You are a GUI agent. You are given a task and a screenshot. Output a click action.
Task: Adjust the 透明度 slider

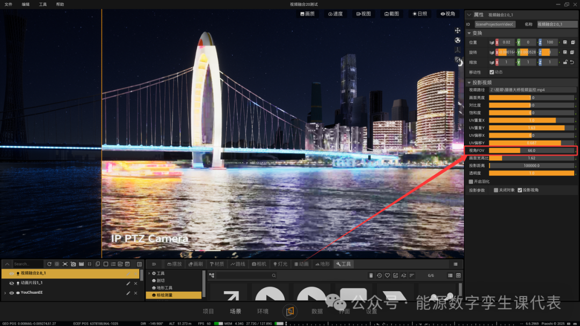click(x=532, y=173)
